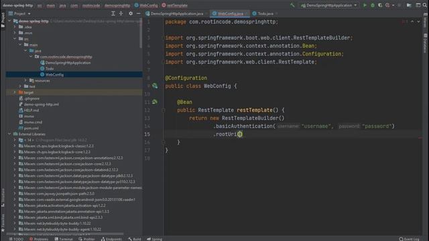Collapse the src folder

(x=15, y=39)
